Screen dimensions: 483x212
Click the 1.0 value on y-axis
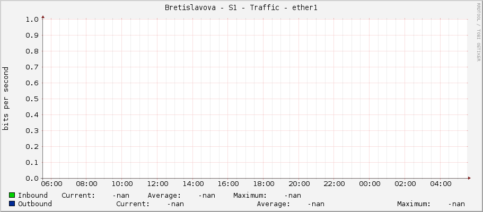tap(32, 20)
